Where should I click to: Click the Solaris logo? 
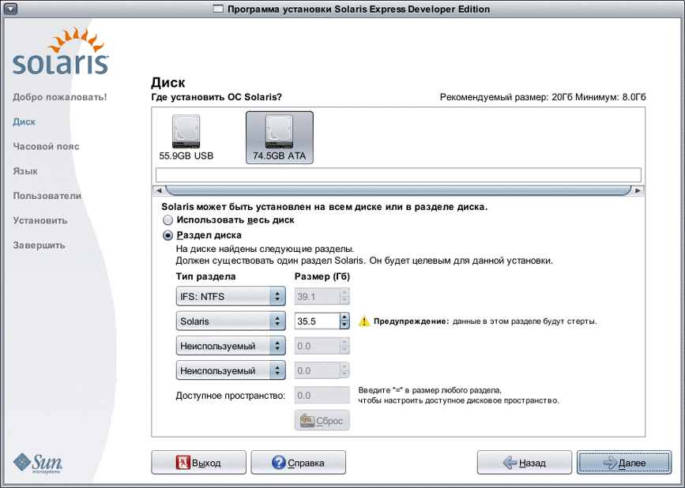click(x=61, y=52)
